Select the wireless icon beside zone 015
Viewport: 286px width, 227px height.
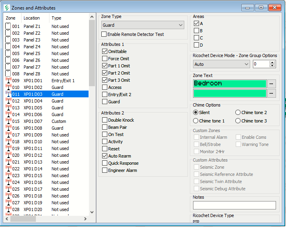coord(8,121)
